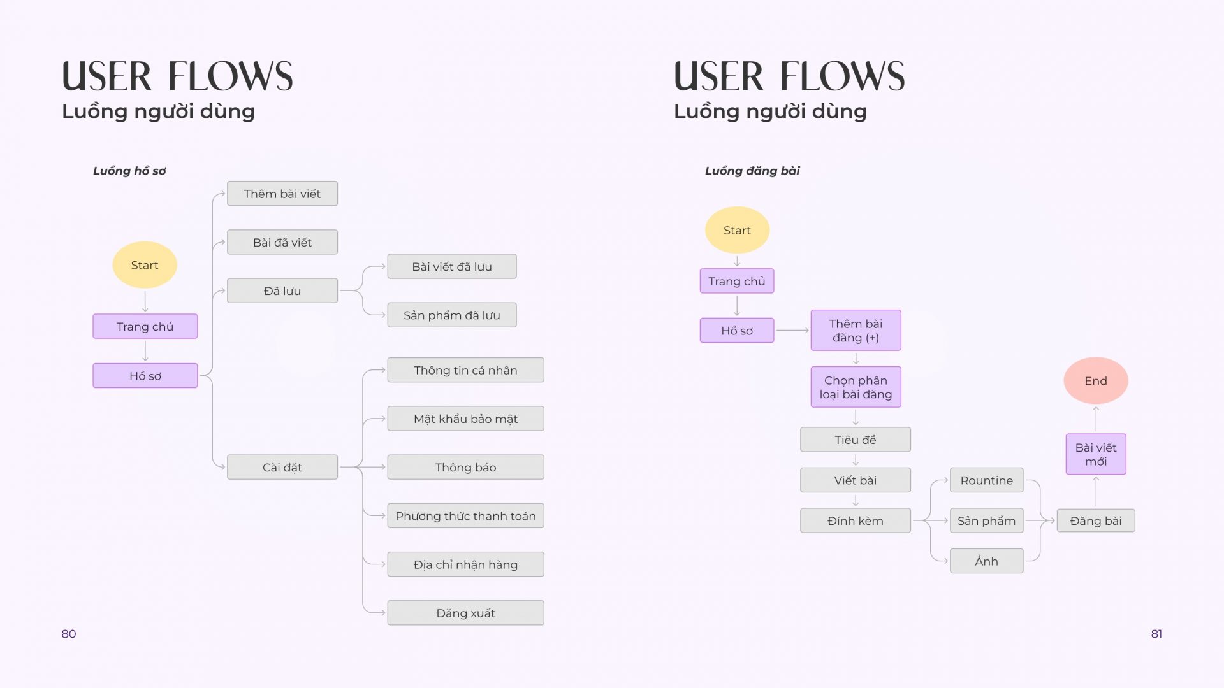Click the Địa chỉ nhận hàng box

coord(465,564)
